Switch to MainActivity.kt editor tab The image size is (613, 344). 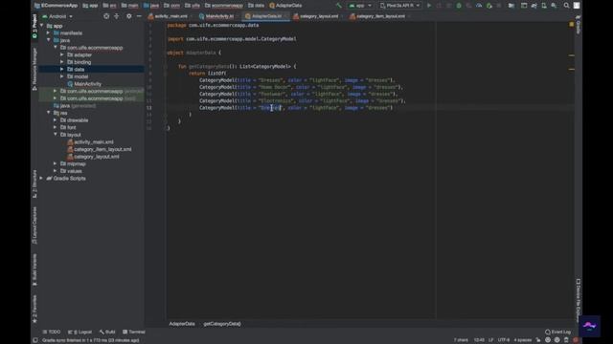coord(216,16)
